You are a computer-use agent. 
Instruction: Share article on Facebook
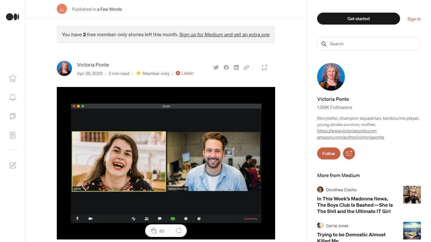coord(226,67)
